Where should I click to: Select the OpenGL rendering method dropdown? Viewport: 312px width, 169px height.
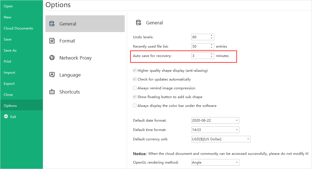(215, 162)
